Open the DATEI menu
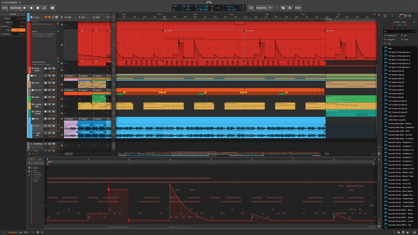The image size is (418, 235). pyautogui.click(x=5, y=8)
